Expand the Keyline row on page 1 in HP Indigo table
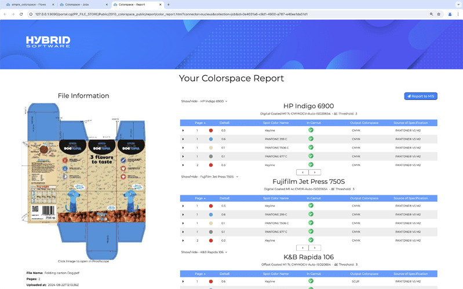The width and height of the screenshot is (463, 289). 183,131
